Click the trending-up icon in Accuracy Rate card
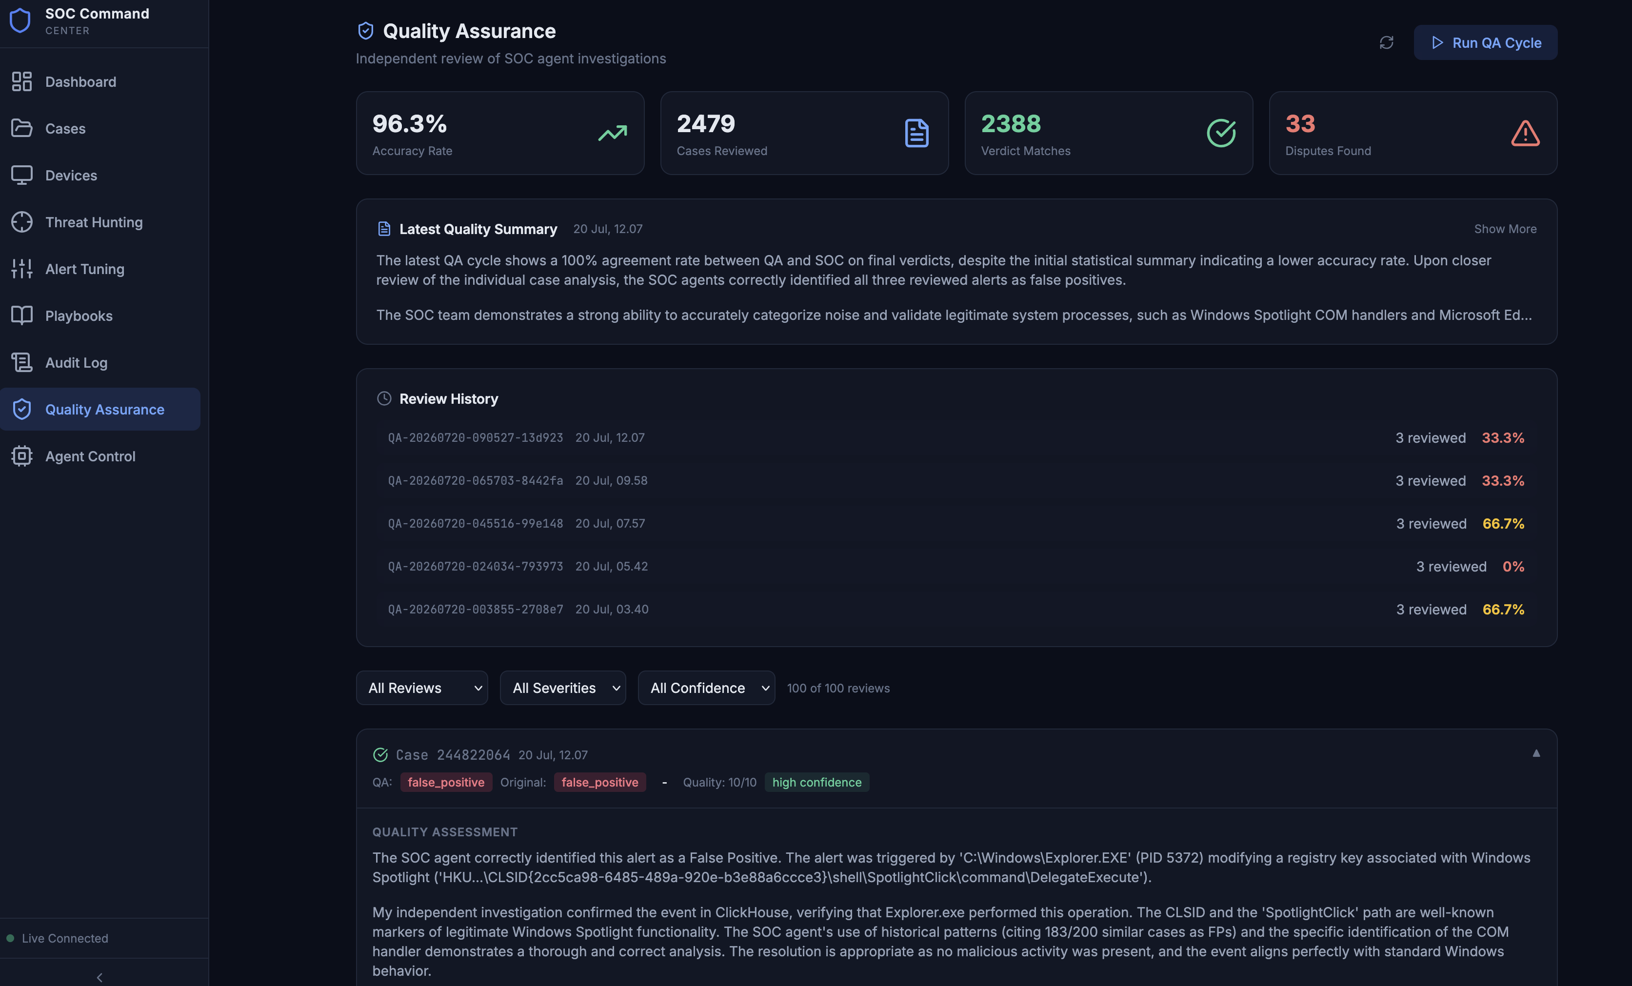The image size is (1632, 986). coord(613,133)
